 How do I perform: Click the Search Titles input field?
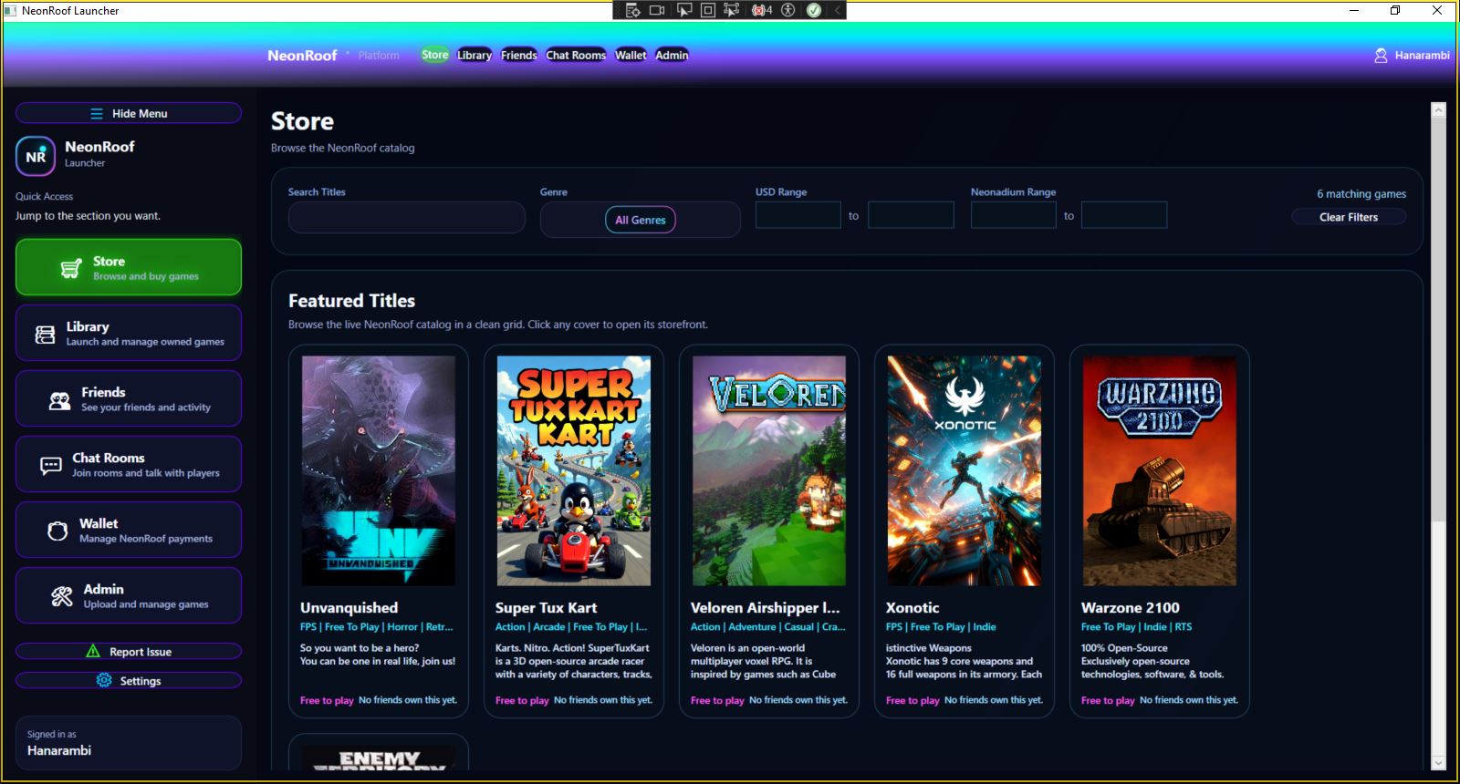click(x=407, y=217)
